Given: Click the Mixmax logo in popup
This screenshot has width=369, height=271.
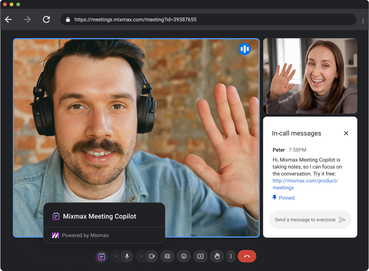Looking at the screenshot, I should [x=56, y=235].
